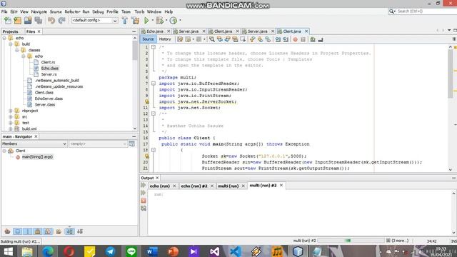The image size is (457, 257).
Task: Toggle Show Non-Public Members in Navigator
Action: pos(38,231)
